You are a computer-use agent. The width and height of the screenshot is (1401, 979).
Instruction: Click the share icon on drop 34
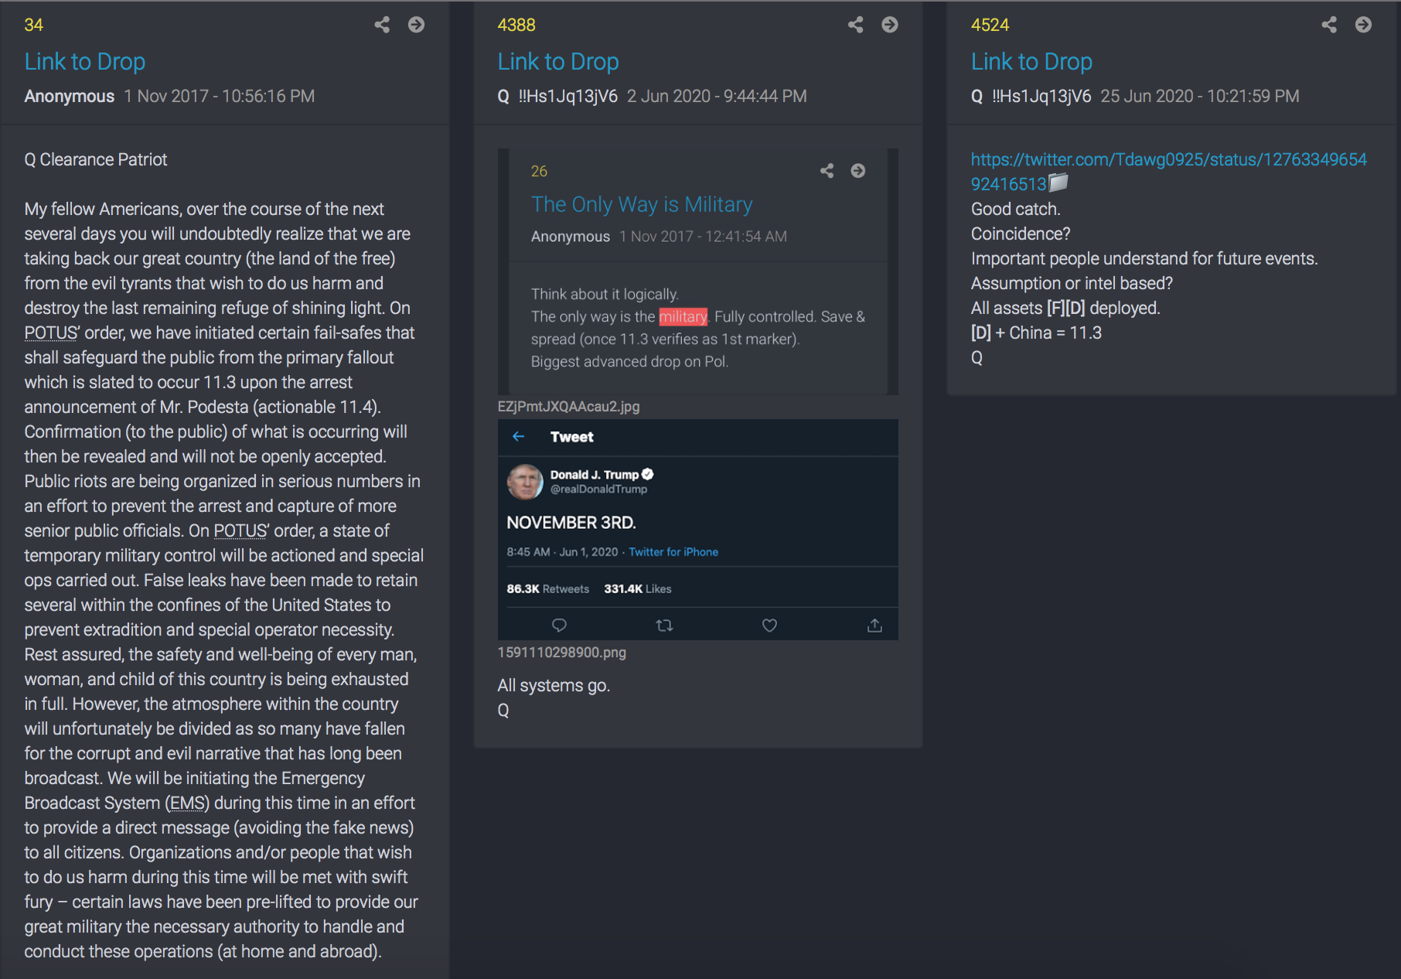[x=382, y=25]
